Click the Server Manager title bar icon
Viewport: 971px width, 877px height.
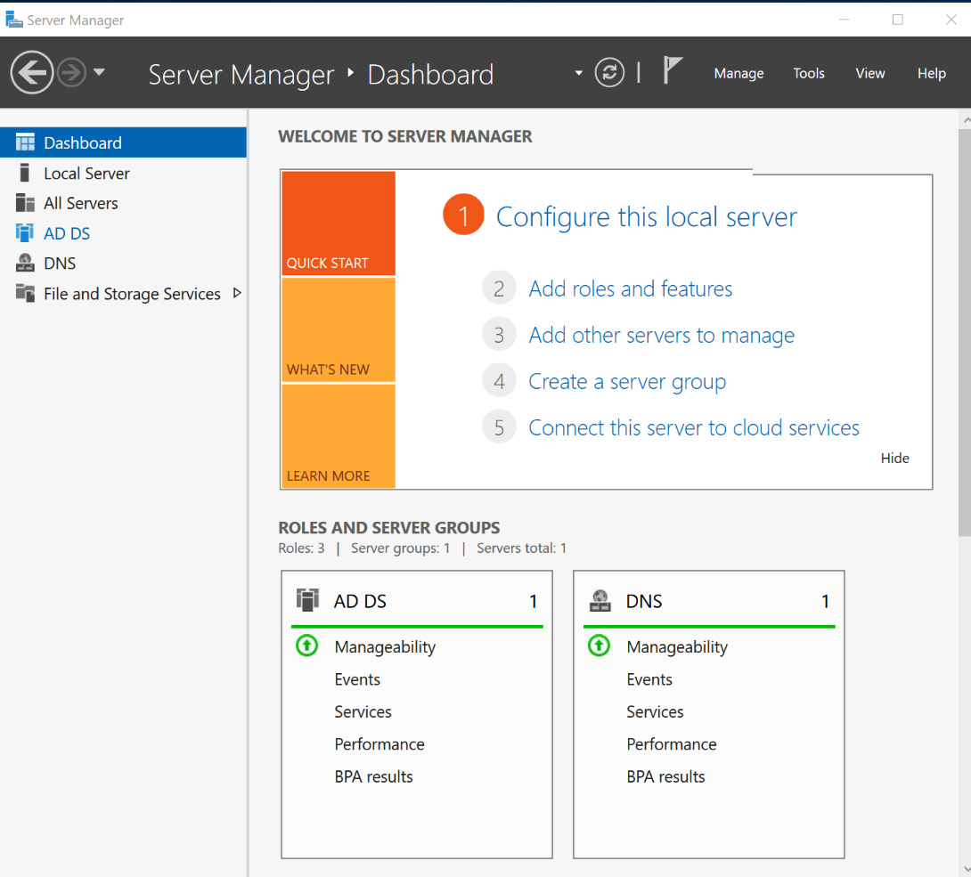click(14, 20)
